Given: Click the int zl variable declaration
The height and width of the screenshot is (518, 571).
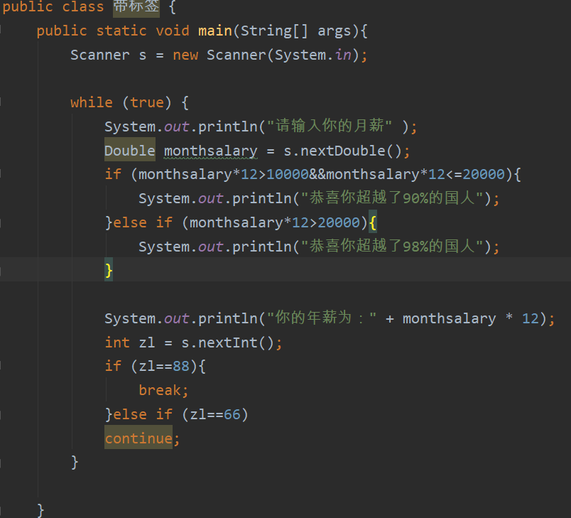Looking at the screenshot, I should tap(130, 342).
